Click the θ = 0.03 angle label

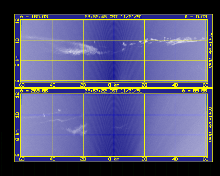[x=196, y=17]
